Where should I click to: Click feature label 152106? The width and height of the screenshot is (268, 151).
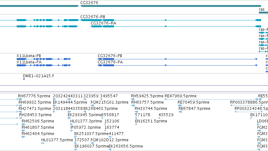point(112,121)
